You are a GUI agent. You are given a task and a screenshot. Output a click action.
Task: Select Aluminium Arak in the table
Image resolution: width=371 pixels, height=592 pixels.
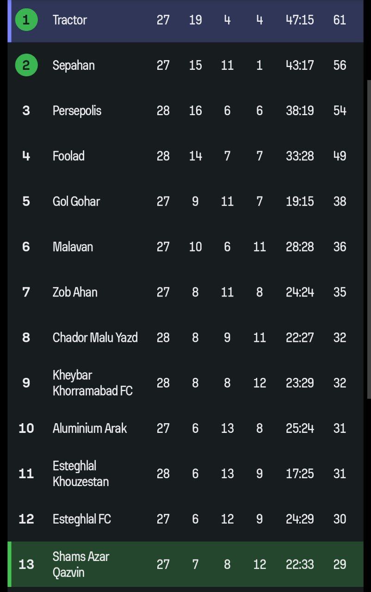coord(90,428)
